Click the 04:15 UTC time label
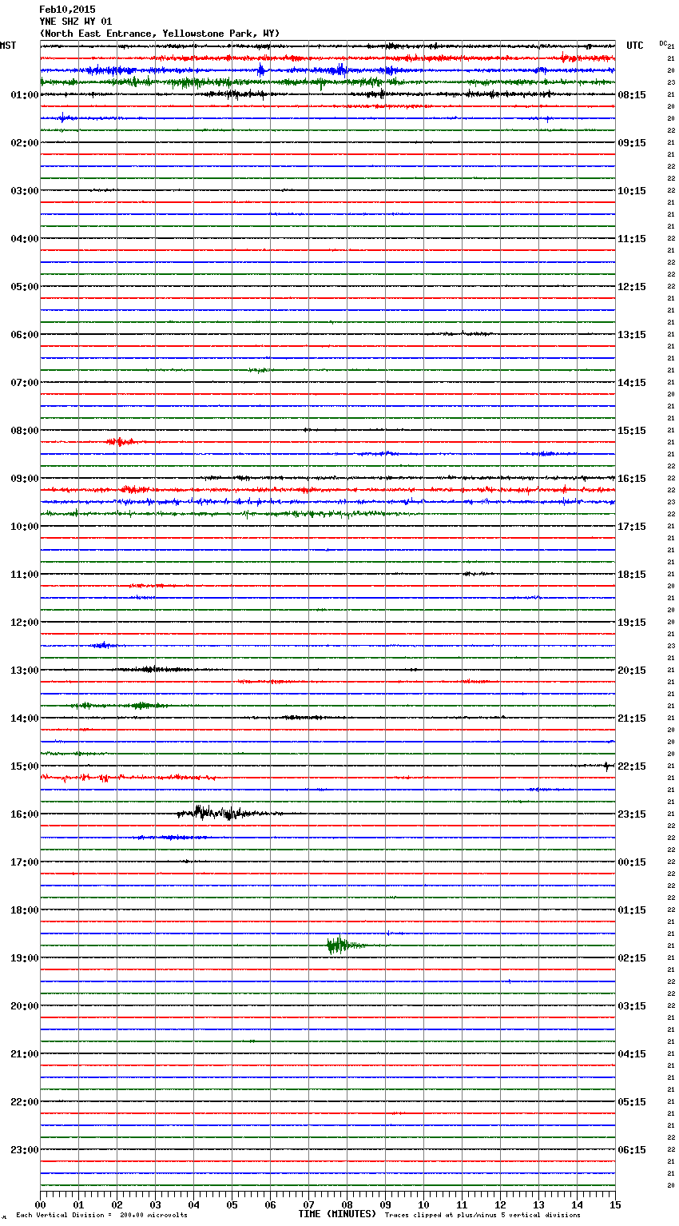Viewport: 679px width, 1226px height. point(632,1054)
